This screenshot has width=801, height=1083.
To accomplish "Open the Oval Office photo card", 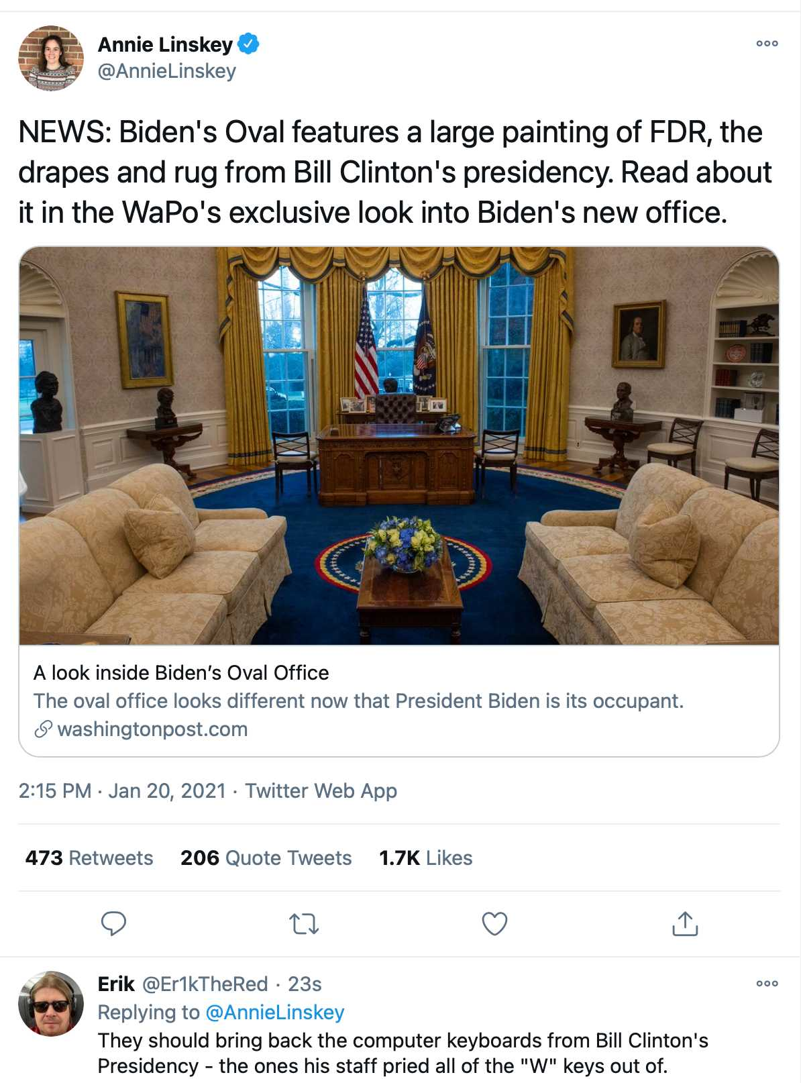I will (399, 446).
